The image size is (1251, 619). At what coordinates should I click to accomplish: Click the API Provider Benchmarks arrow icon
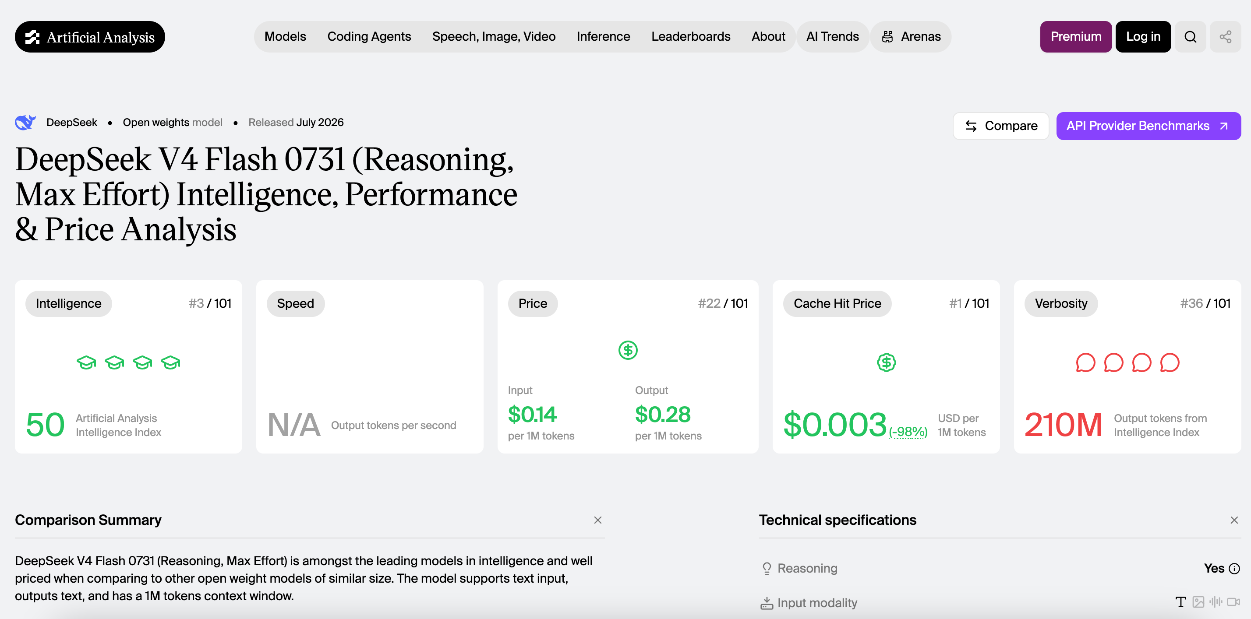coord(1224,126)
